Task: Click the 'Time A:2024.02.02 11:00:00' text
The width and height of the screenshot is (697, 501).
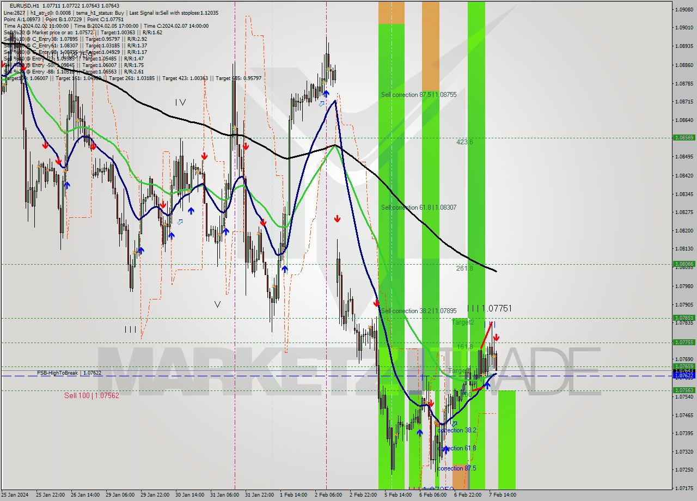Action: click(x=36, y=26)
